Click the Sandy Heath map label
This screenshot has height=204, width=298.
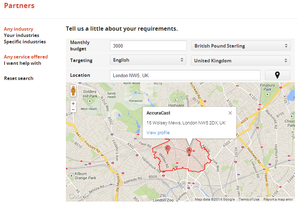tap(112, 95)
